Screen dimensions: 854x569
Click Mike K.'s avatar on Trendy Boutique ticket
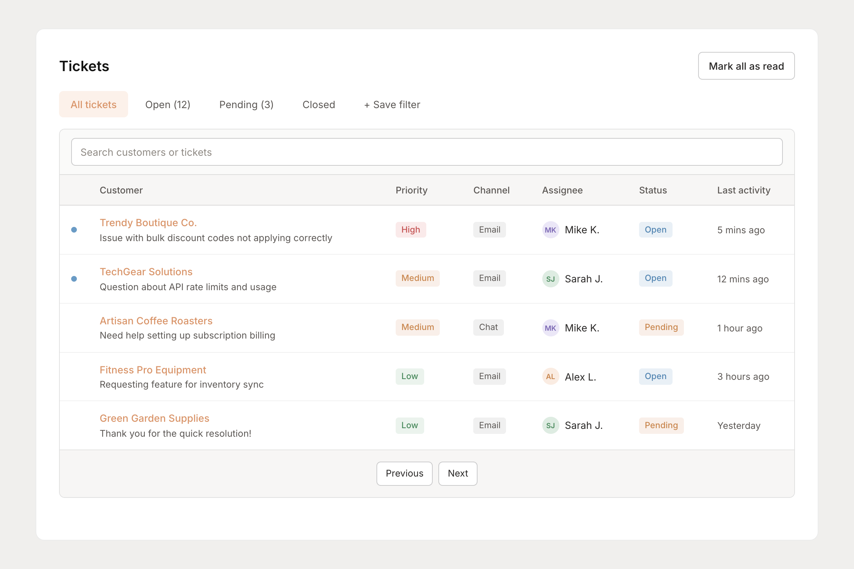[x=550, y=230]
